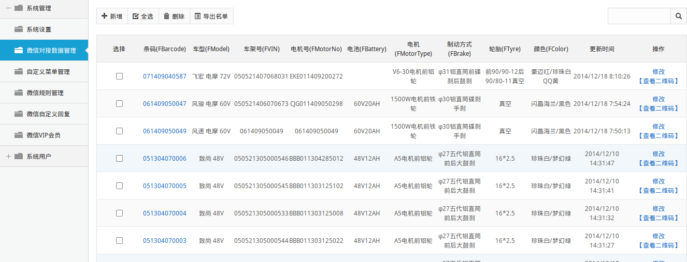Viewport: 687px width, 262px height.
Task: Click the 电池(FBattery) column header
Action: pyautogui.click(x=367, y=49)
